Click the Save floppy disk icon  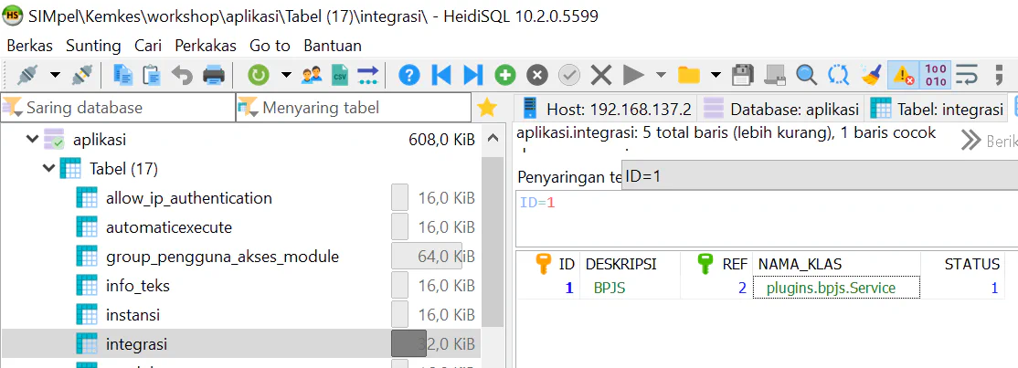pos(742,75)
